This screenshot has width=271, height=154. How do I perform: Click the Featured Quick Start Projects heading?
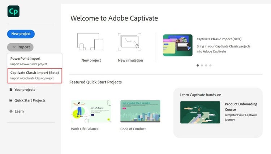[96, 82]
